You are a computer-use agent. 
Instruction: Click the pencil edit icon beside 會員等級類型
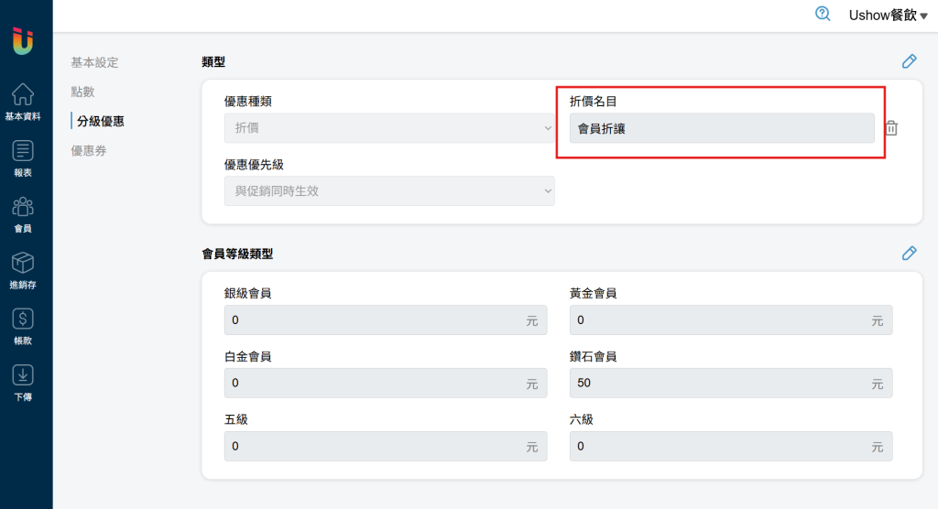910,253
